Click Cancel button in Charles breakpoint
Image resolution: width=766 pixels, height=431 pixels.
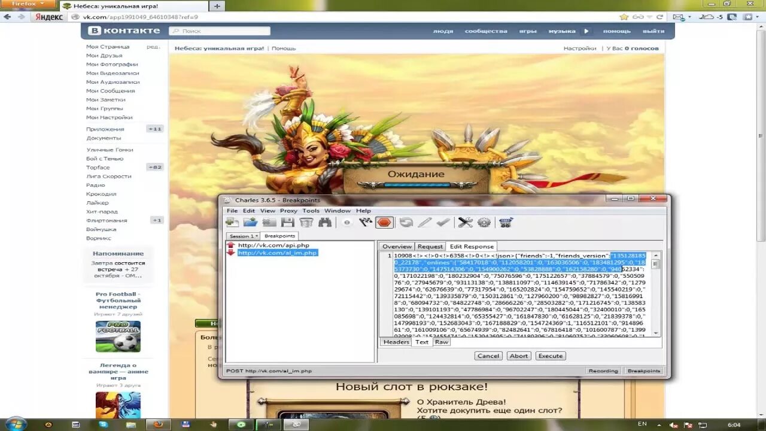(488, 356)
